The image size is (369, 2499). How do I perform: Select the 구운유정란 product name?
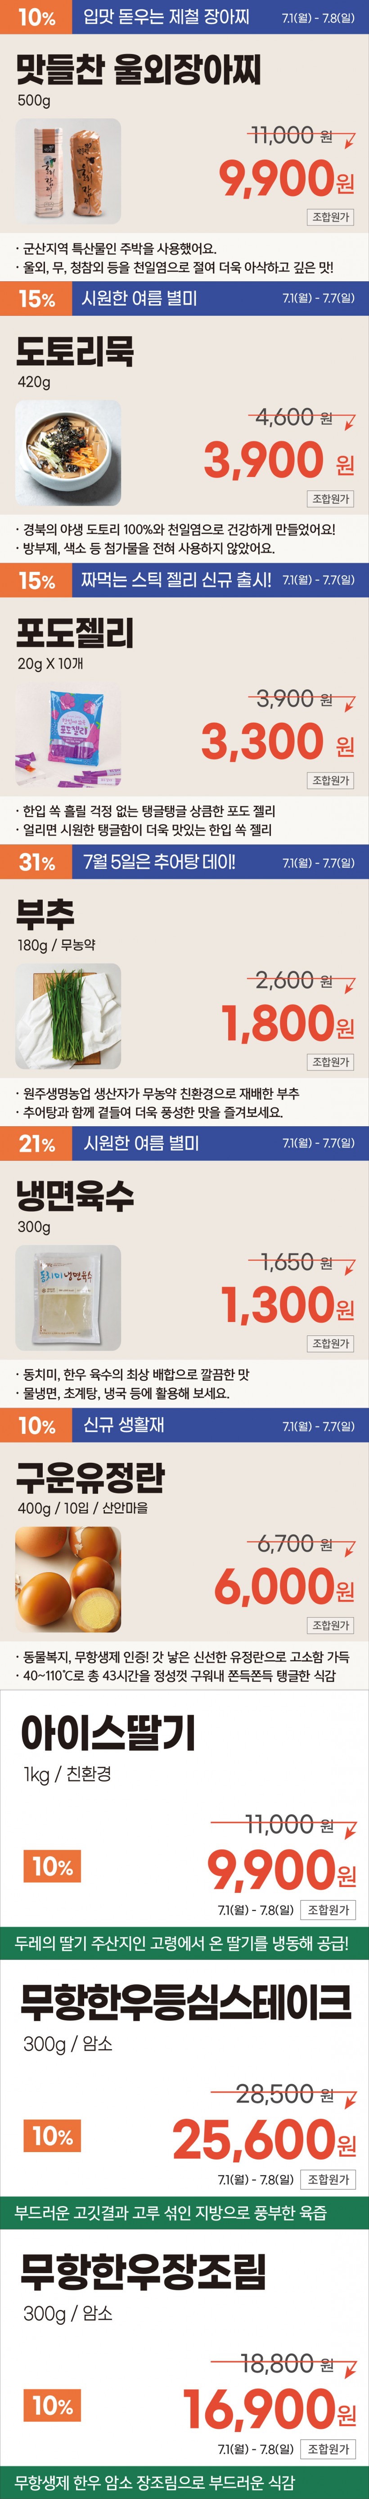(90, 1478)
